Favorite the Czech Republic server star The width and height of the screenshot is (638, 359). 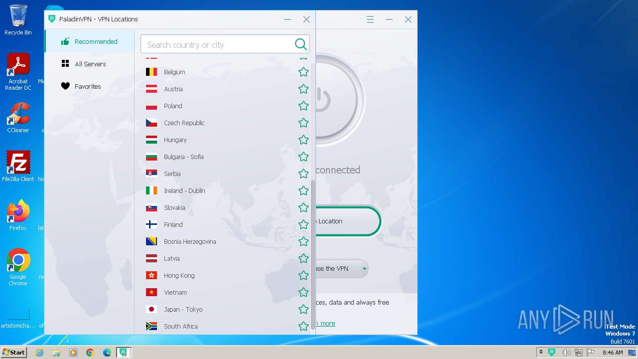303,123
